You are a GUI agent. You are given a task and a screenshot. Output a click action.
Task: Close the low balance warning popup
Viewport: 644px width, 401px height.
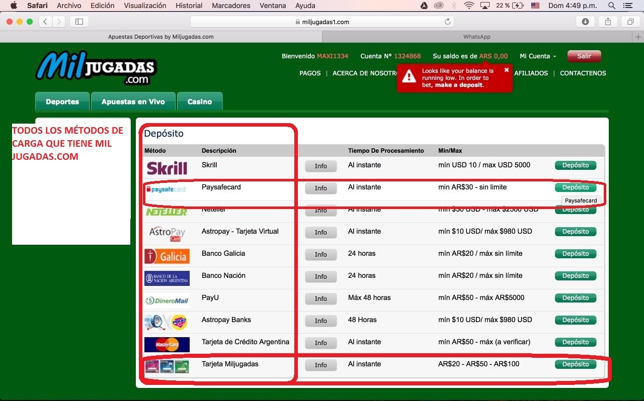click(x=507, y=70)
